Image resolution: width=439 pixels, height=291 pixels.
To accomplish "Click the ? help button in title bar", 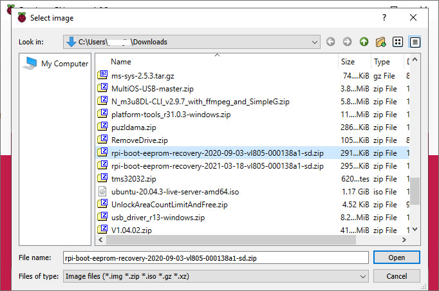I will click(384, 17).
